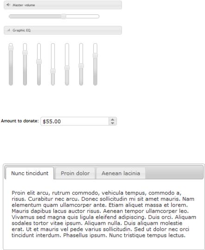205x250 pixels.
Task: Select the Nunc tincidunt tab
Action: (x=30, y=173)
